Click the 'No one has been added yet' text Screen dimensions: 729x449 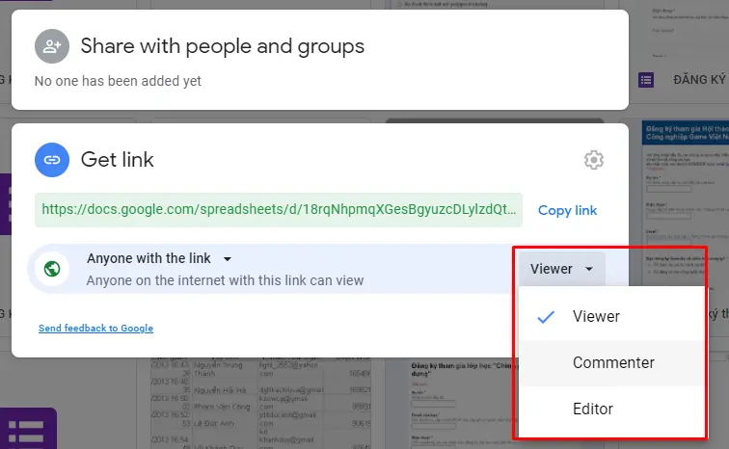[118, 81]
